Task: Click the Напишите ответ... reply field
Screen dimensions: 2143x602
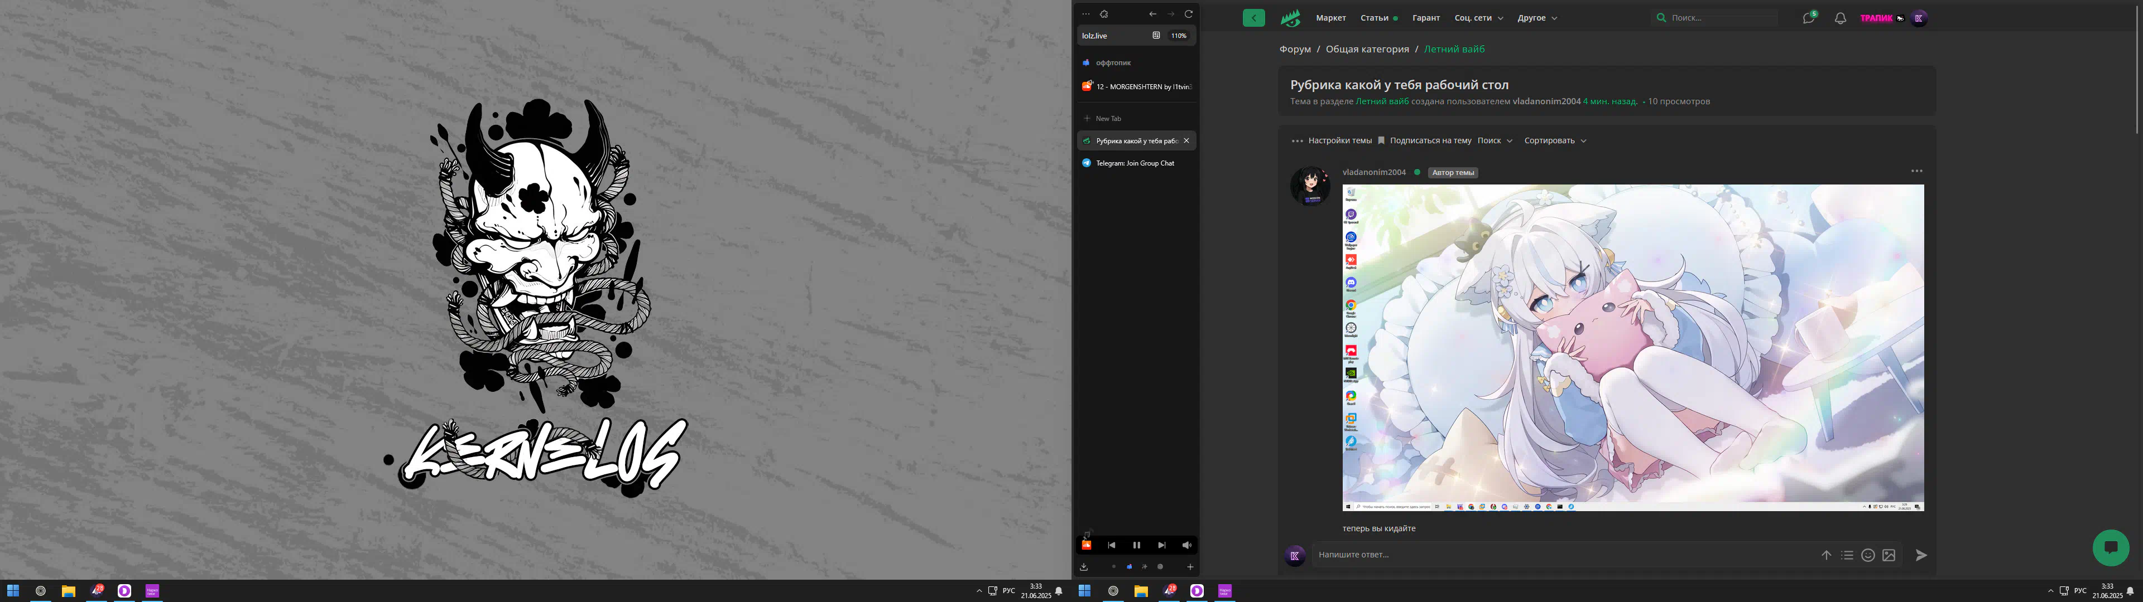Action: pos(1564,555)
